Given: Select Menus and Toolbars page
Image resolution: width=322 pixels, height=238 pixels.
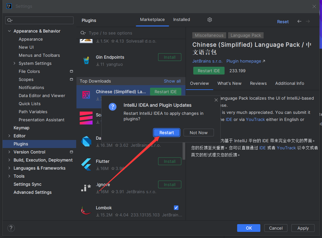Looking at the screenshot, I should (39, 55).
